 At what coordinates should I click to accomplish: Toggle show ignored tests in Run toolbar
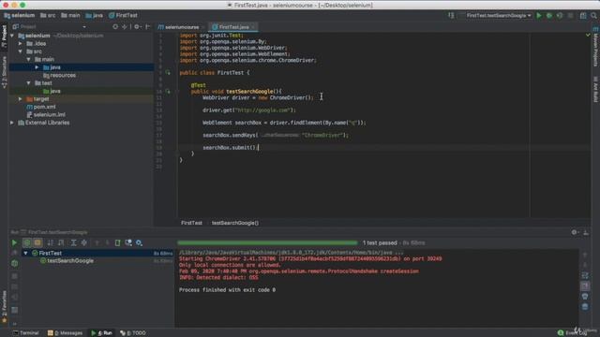(x=37, y=242)
